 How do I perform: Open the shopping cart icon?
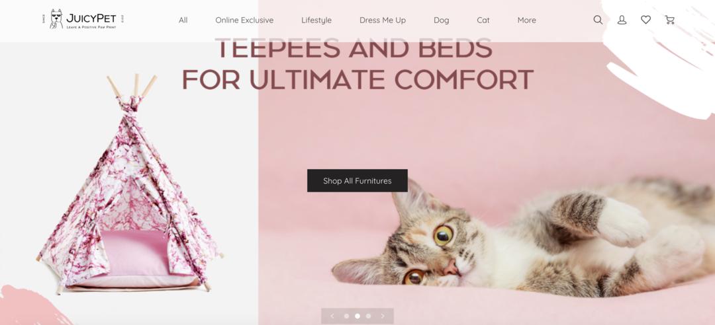(x=669, y=20)
